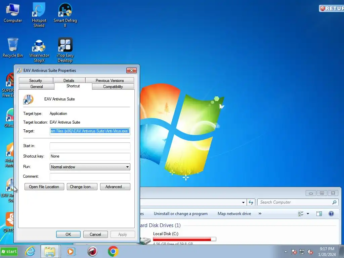The image size is (344, 258).
Task: Click the Glass desktop shortcut at left edge
Action: click(9, 118)
